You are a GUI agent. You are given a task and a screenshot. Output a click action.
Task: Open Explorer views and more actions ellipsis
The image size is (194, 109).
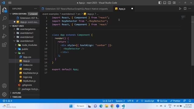(35, 8)
